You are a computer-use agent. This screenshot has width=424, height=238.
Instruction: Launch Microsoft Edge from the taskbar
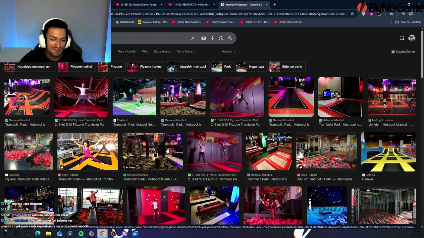38,234
